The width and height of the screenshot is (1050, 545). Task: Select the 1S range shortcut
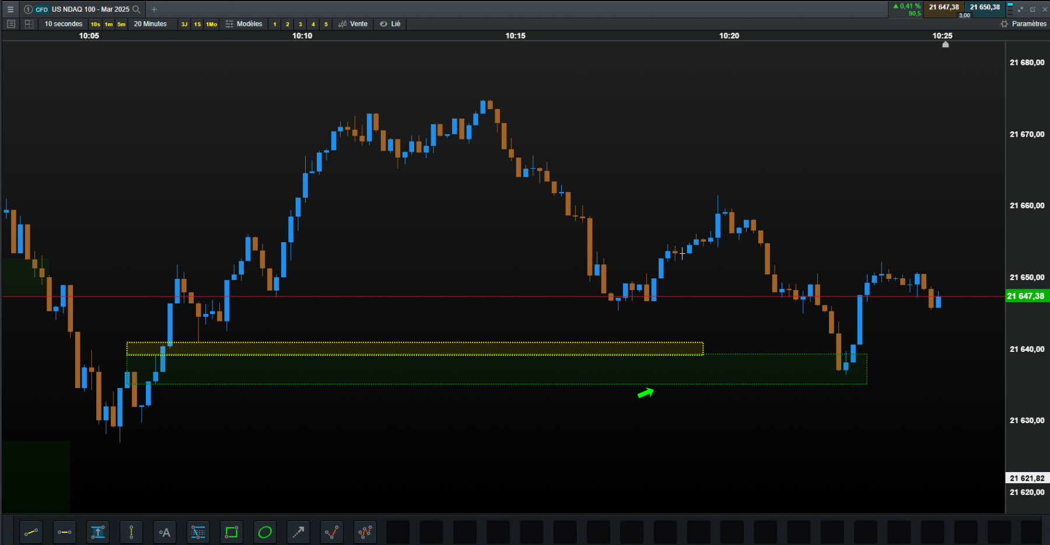198,24
